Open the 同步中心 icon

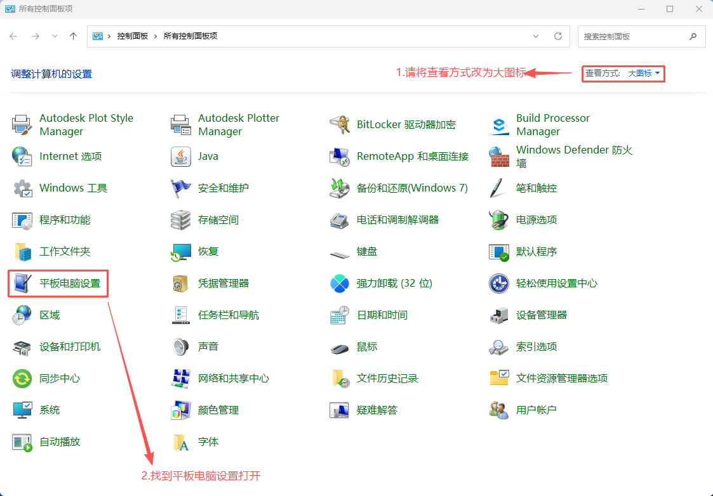[22, 379]
